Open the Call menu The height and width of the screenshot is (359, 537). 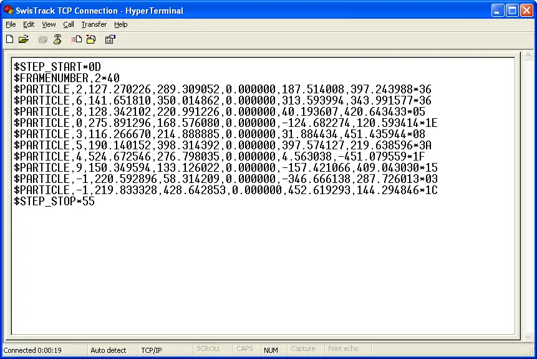tap(69, 24)
